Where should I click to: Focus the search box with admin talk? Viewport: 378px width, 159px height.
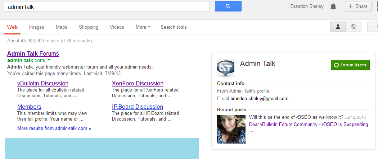tap(106, 6)
